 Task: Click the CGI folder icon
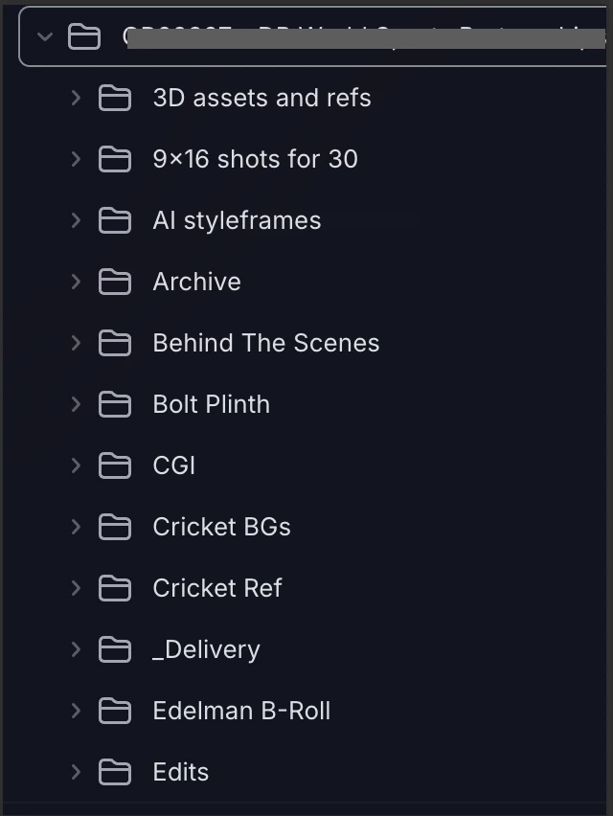[x=115, y=465]
